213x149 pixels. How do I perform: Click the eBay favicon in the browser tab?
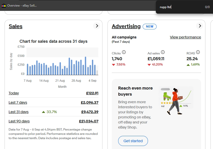click(4, 6)
